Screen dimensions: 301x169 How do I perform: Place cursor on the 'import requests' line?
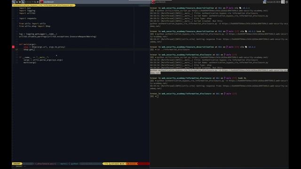[28, 18]
